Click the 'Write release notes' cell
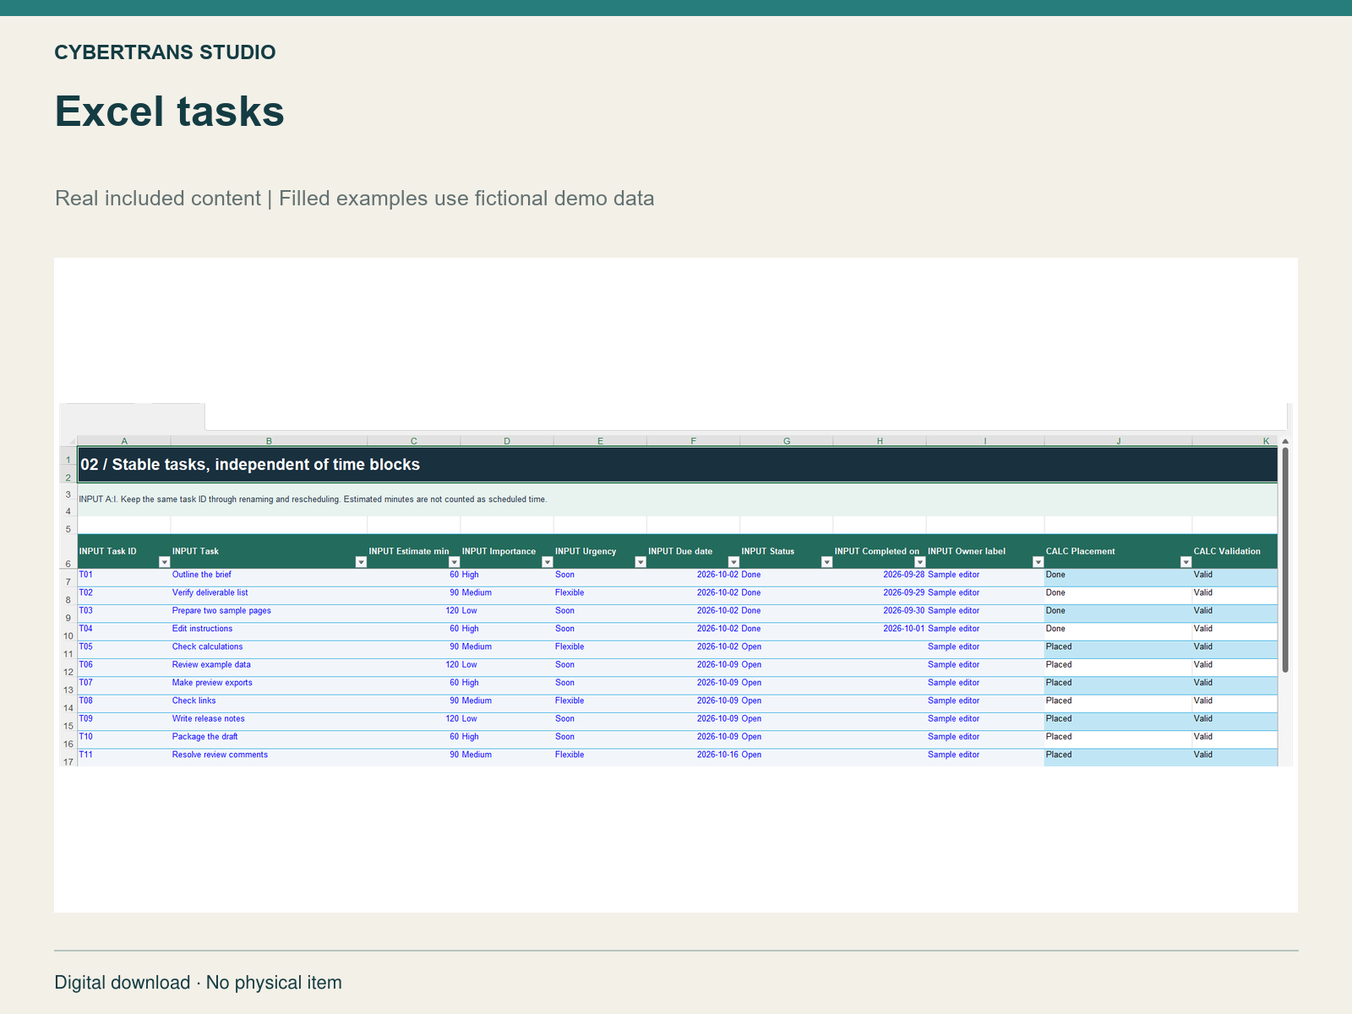This screenshot has width=1352, height=1014. [x=269, y=722]
